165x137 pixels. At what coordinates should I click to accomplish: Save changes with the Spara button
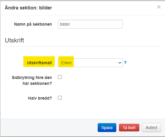107,128
